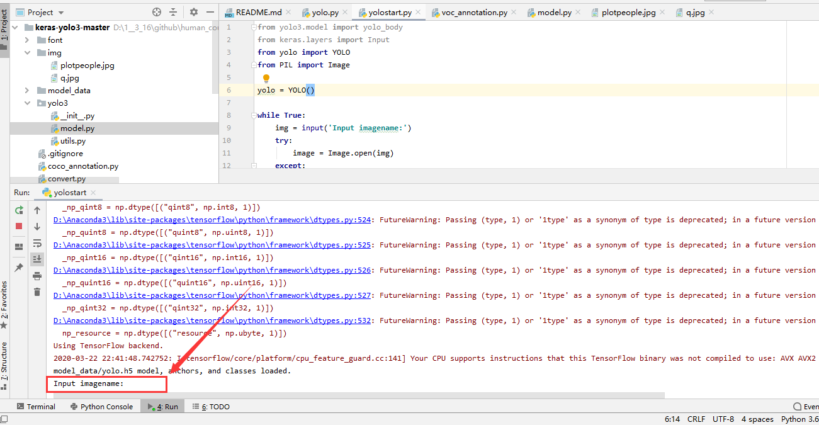Collapse the img folder
The image size is (819, 425).
coord(27,53)
